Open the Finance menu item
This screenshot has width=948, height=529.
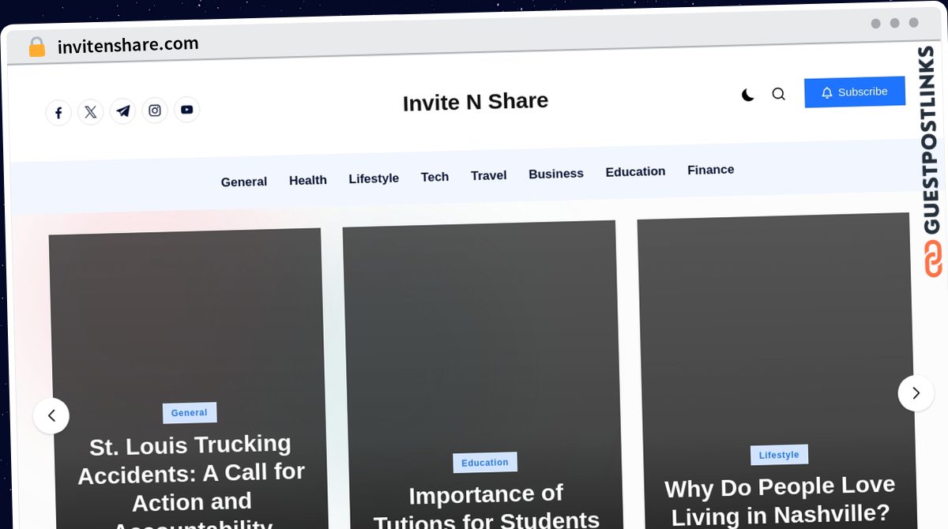(x=711, y=170)
